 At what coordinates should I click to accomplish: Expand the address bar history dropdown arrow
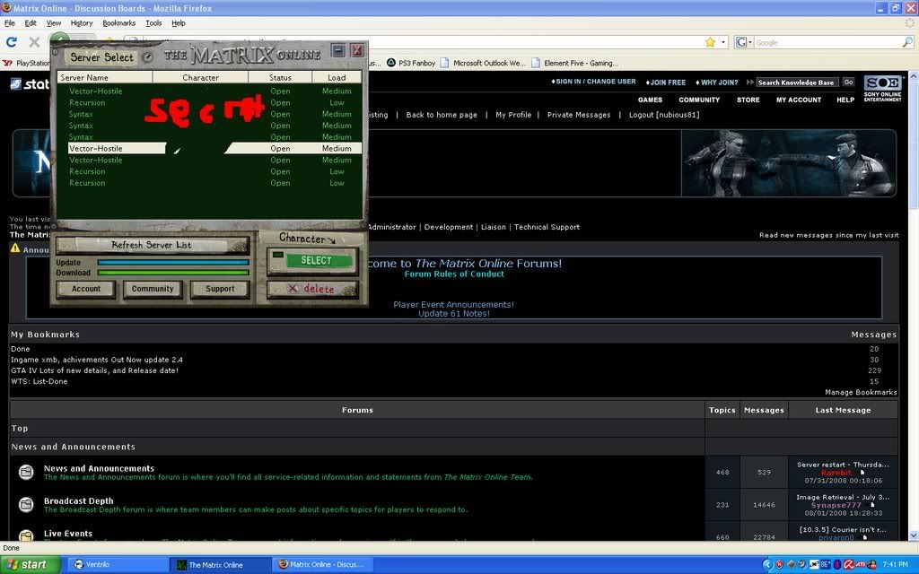pos(722,42)
